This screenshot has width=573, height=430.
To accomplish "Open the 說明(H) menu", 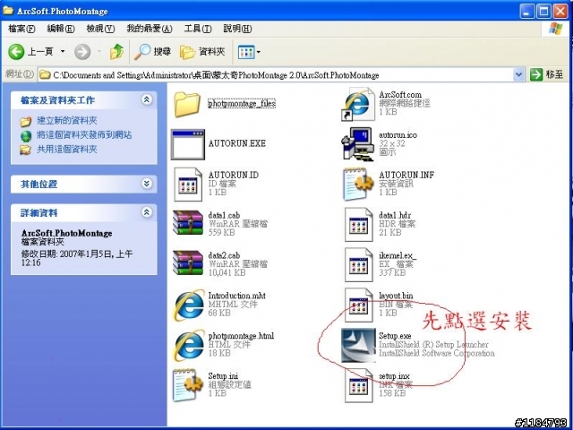I will [237, 29].
